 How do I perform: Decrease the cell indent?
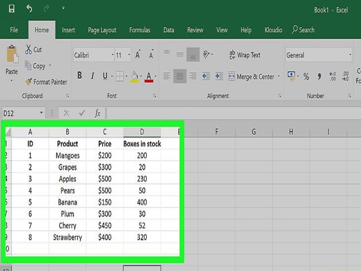click(x=206, y=76)
